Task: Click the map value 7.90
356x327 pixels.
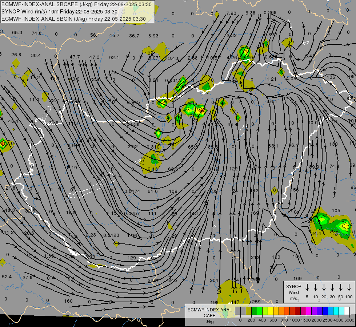Action: 231,13
